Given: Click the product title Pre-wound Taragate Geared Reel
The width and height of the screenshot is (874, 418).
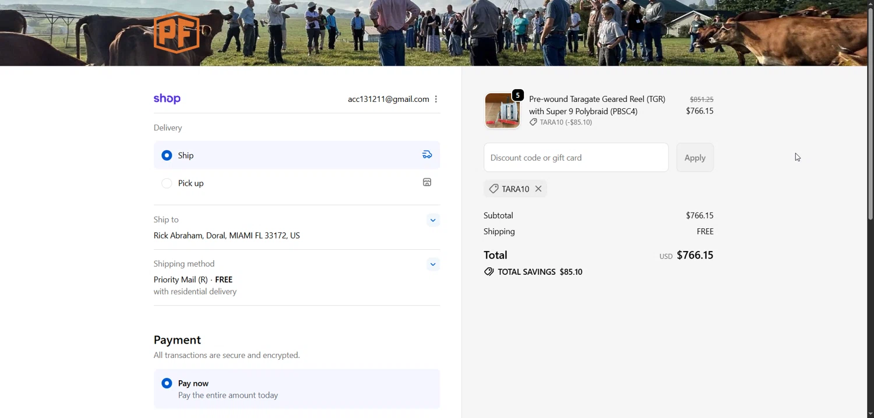Looking at the screenshot, I should 597,105.
